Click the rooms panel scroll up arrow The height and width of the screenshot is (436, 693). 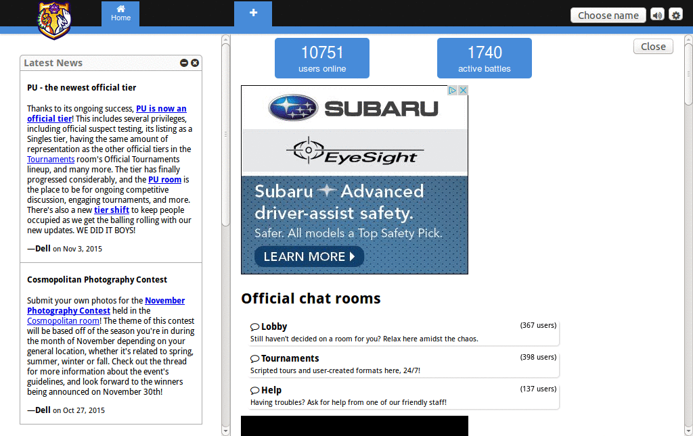point(688,39)
